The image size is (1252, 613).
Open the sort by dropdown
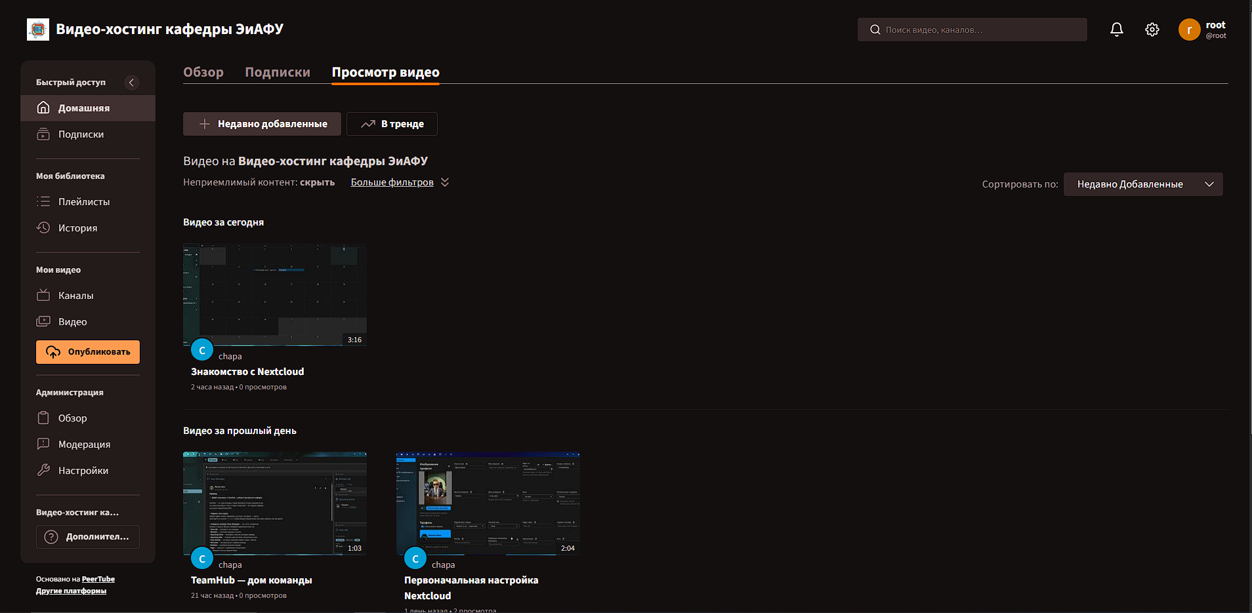pos(1143,184)
